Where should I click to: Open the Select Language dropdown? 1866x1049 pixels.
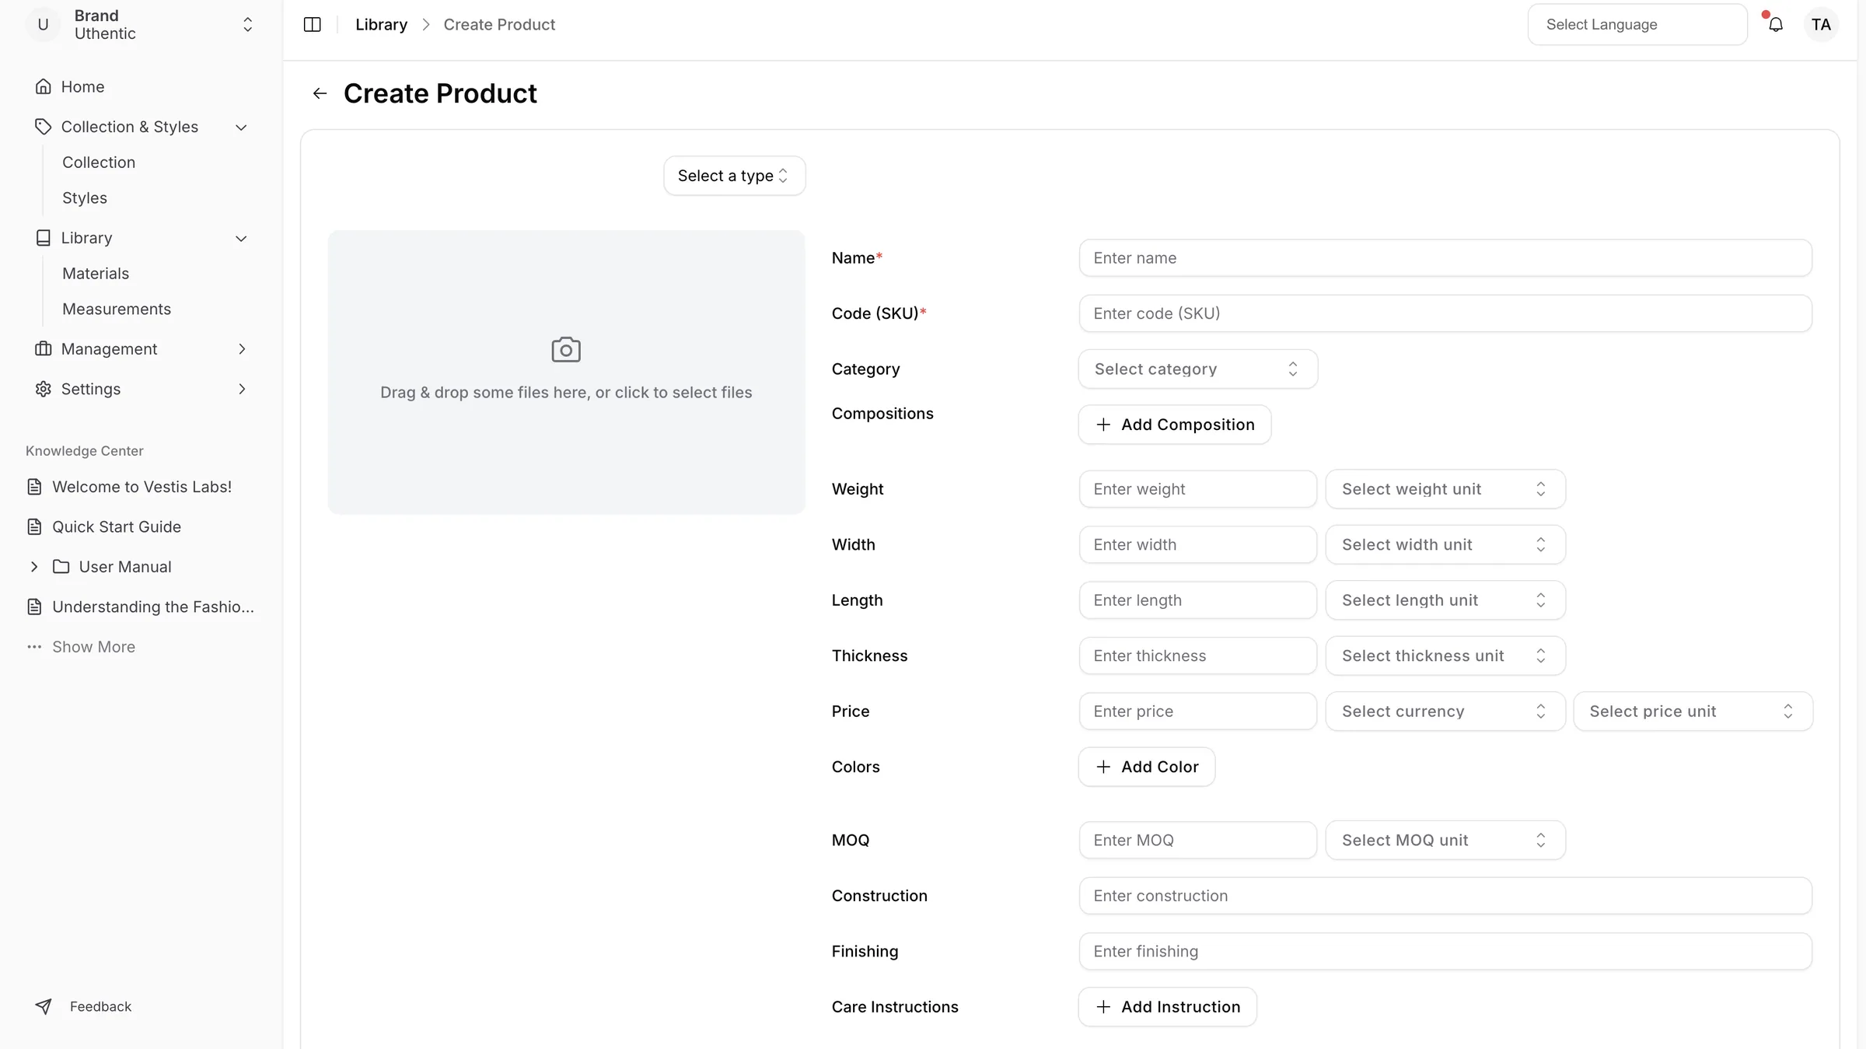1637,25
